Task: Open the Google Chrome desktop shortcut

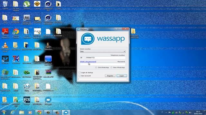Action: click(x=16, y=33)
